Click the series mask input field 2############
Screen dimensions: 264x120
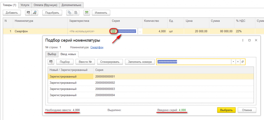pos(194,62)
